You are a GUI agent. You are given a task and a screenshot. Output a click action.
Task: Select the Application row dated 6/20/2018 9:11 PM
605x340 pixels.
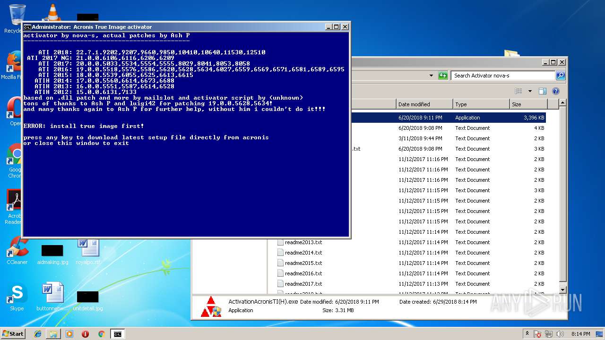click(448, 118)
